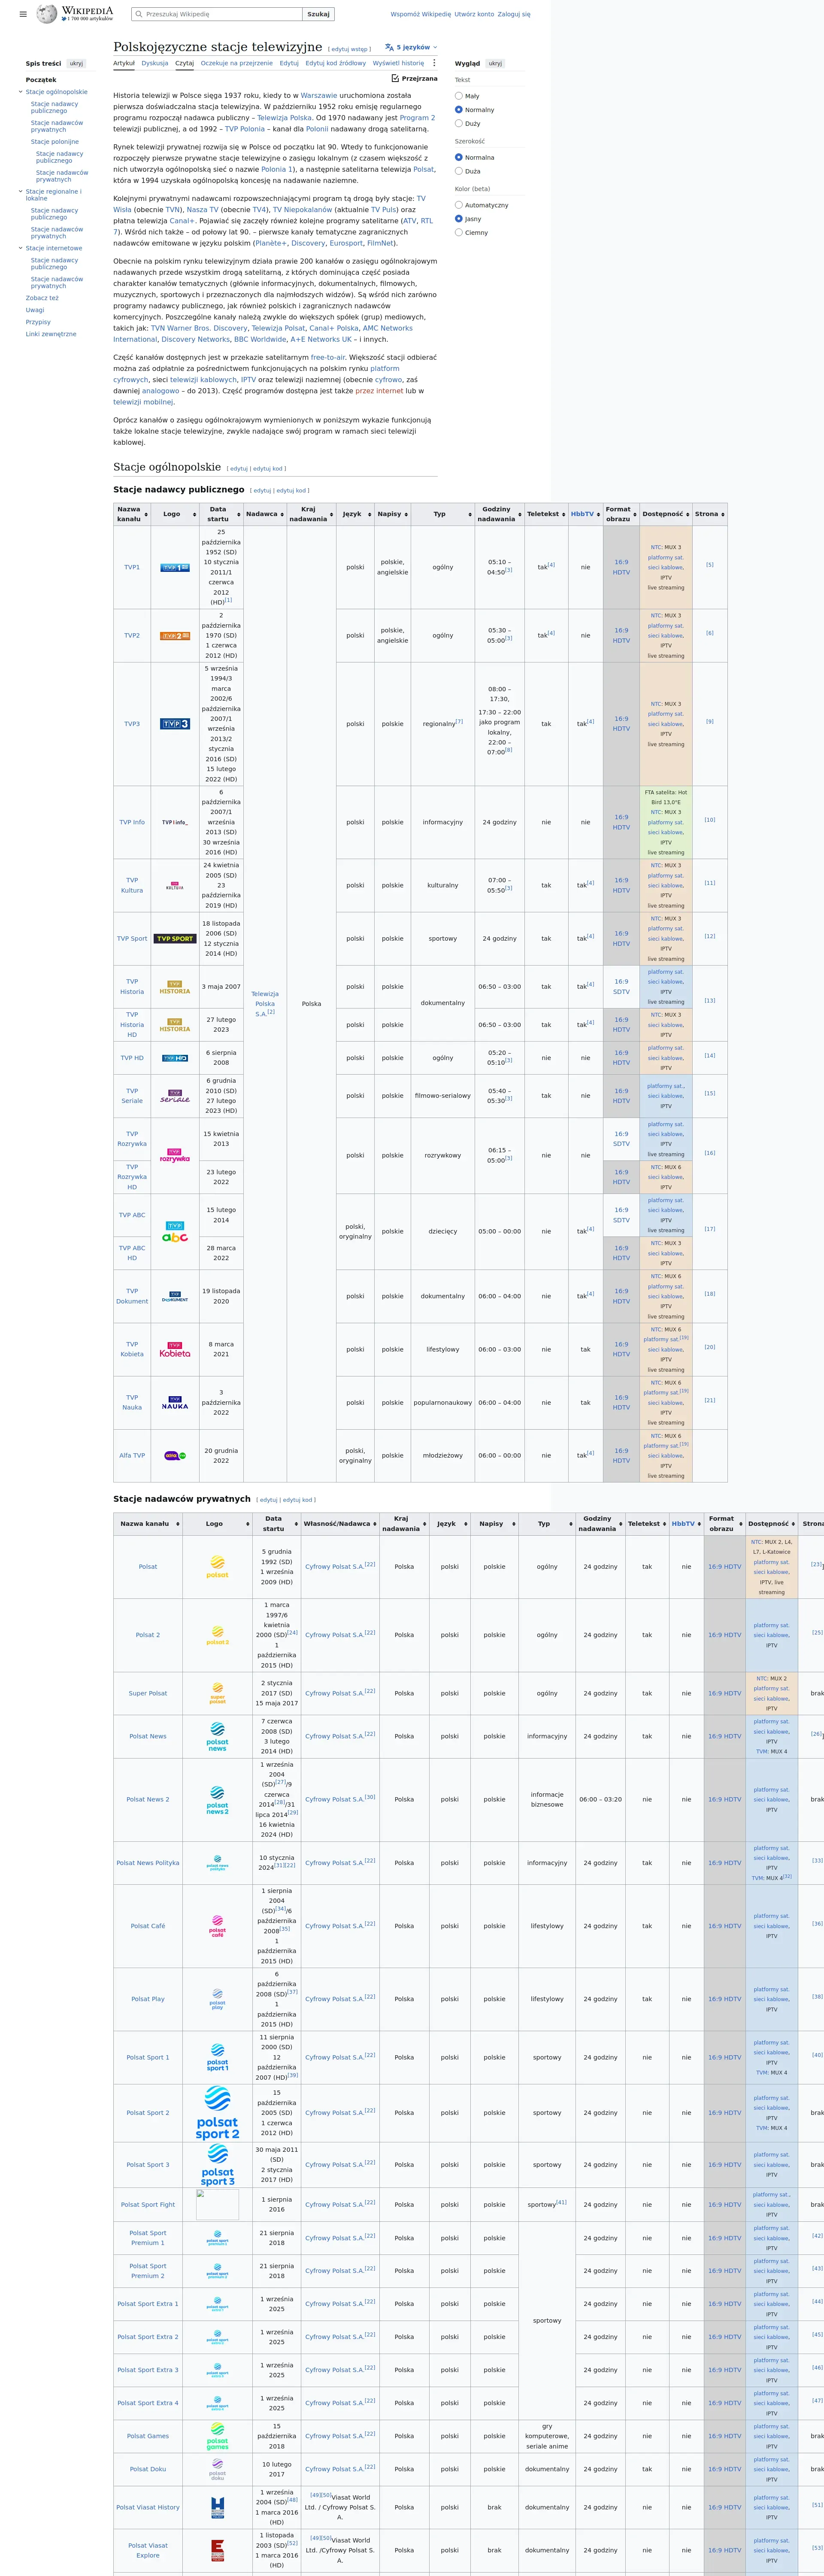Open the Alfa TVP logo image
The image size is (824, 2576).
coord(175,1456)
